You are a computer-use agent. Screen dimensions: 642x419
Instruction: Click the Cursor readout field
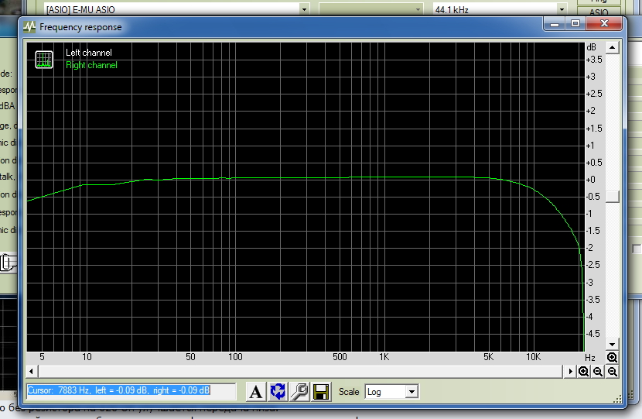(131, 390)
